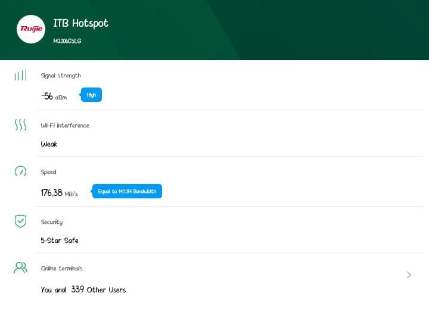This screenshot has width=429, height=318.
Task: Click the Ruijie logo avatar
Action: tap(31, 29)
